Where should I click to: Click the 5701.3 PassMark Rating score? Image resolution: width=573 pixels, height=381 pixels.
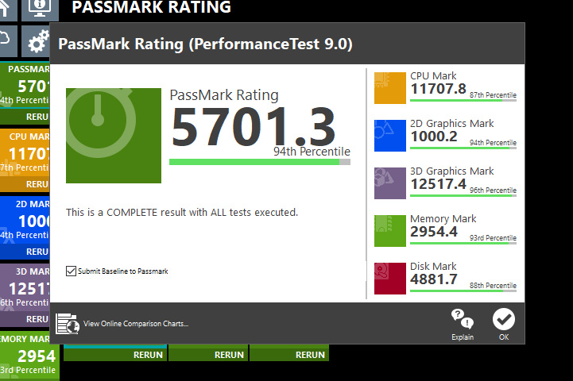click(x=254, y=127)
